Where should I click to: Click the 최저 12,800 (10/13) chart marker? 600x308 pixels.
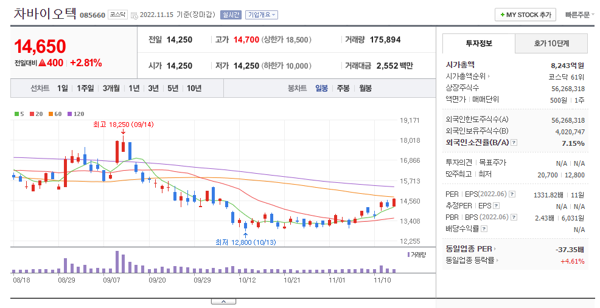[x=246, y=242]
